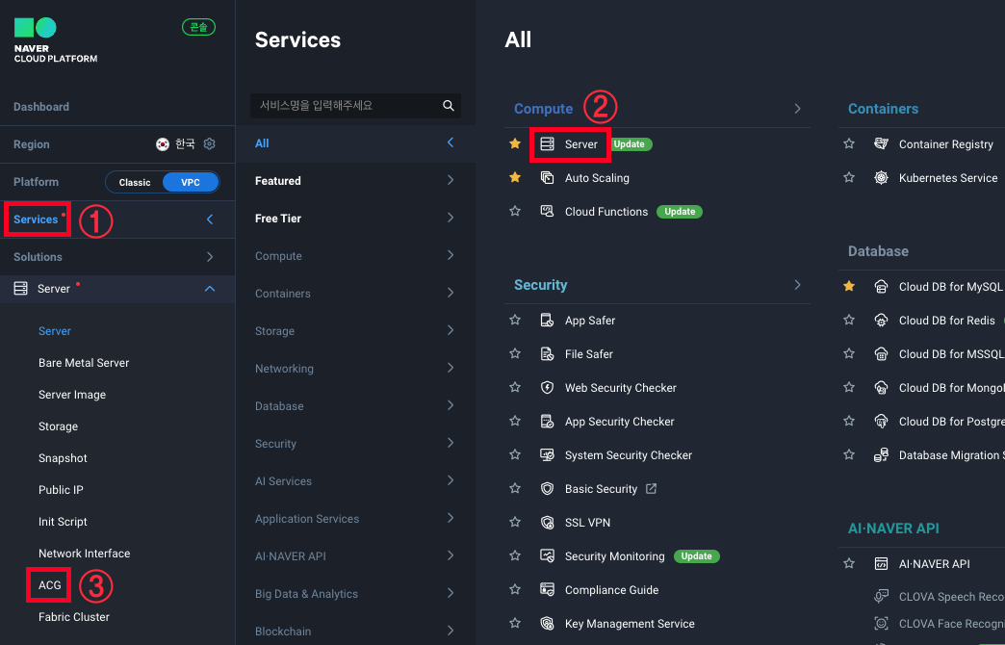Favorite App Safer with its star
Viewport: 1005px width, 645px height.
(515, 320)
